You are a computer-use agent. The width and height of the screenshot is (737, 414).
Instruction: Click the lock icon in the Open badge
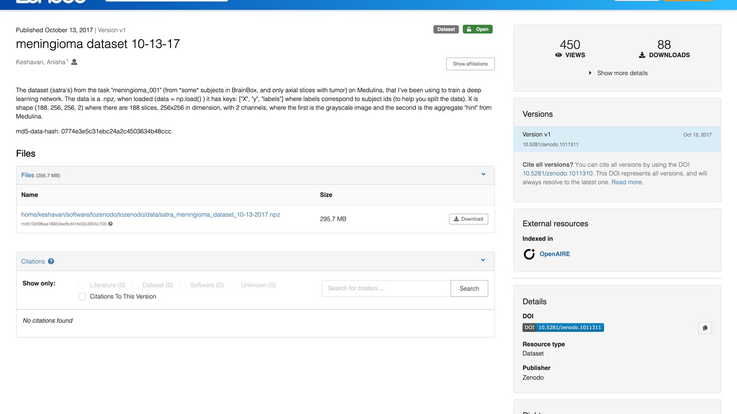(x=469, y=29)
